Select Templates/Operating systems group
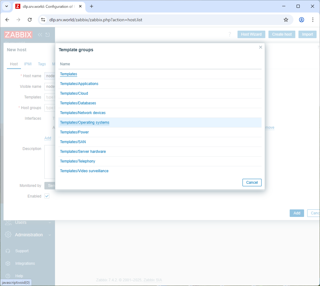The image size is (320, 286). pyautogui.click(x=85, y=123)
